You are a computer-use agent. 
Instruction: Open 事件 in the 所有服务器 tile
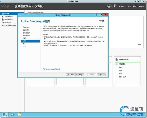point(121,67)
